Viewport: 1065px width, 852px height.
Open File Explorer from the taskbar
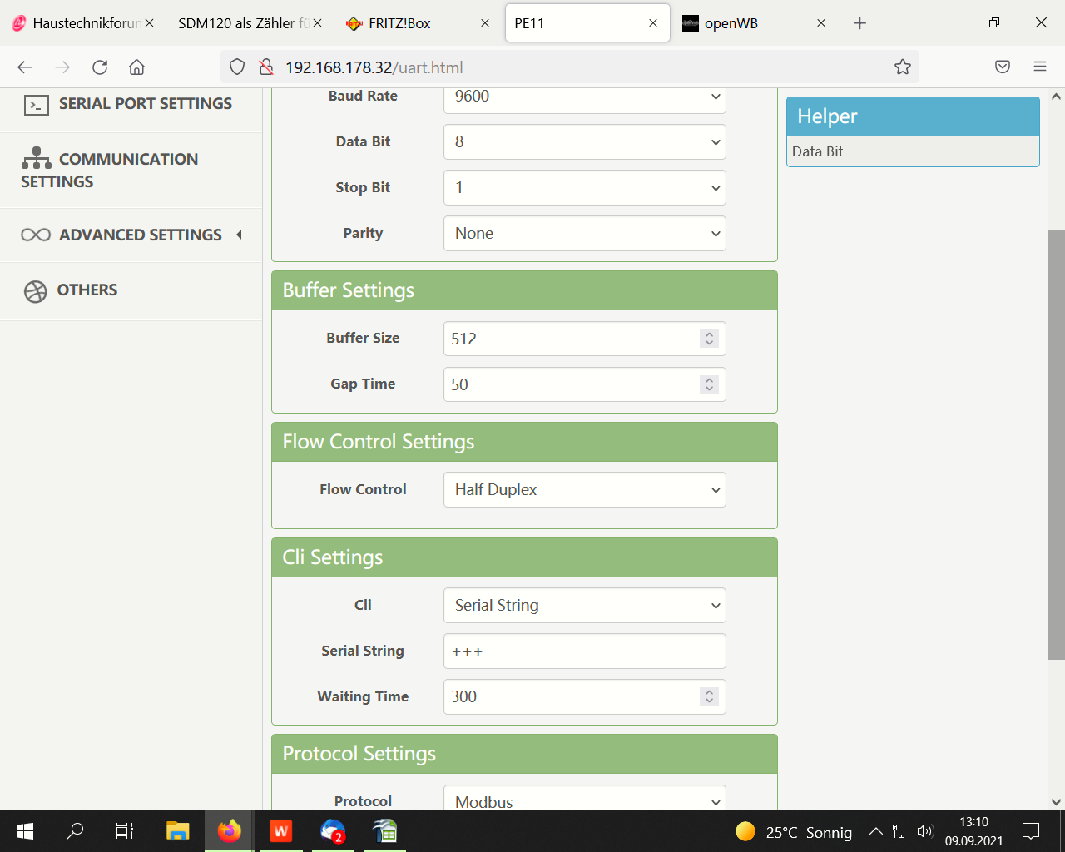click(x=177, y=830)
